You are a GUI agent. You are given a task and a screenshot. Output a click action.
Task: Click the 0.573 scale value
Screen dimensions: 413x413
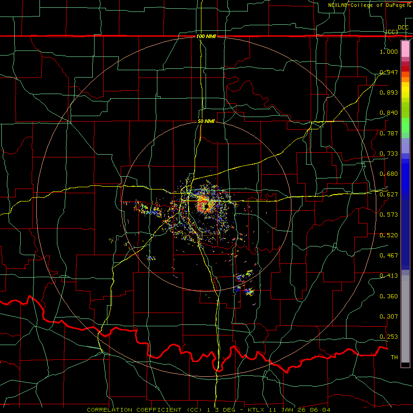coord(389,215)
